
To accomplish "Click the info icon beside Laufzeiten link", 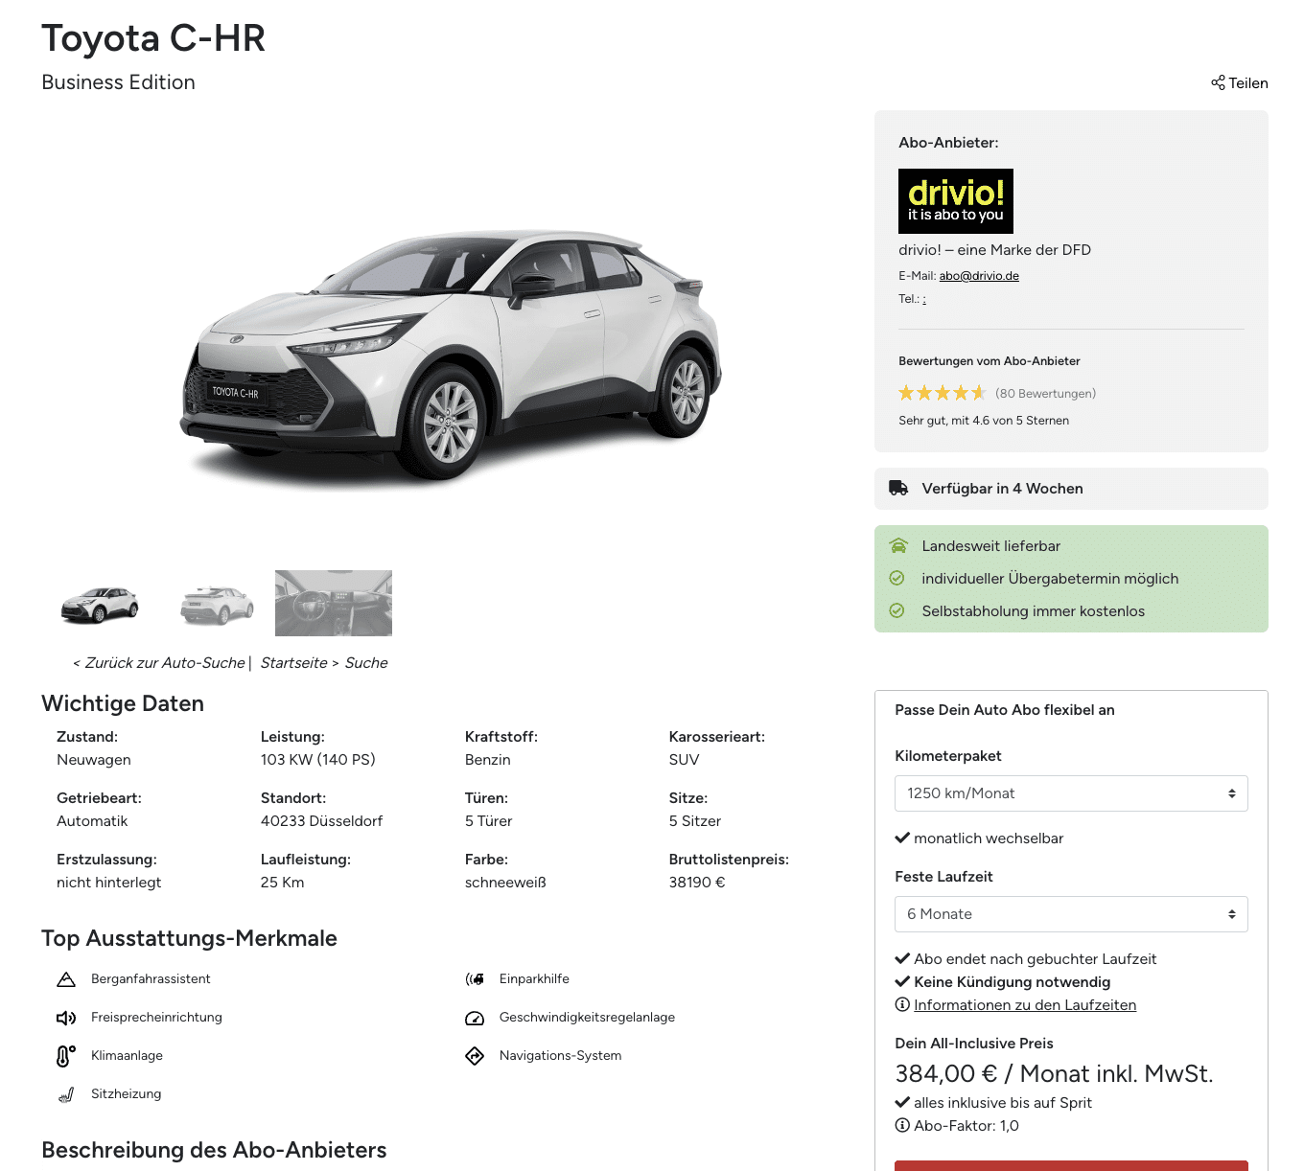I will [902, 1004].
